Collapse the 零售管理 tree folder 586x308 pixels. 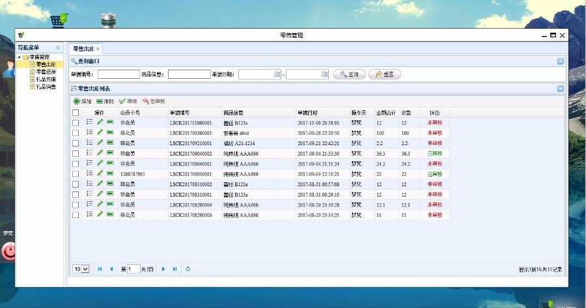(19, 57)
